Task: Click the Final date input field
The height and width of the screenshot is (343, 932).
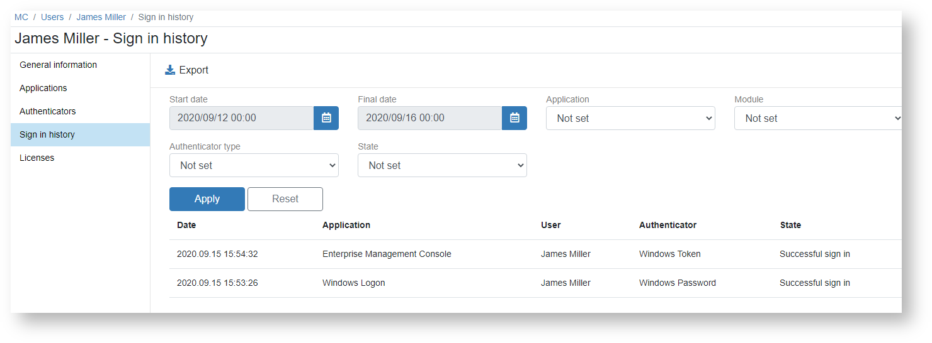Action: [x=430, y=118]
